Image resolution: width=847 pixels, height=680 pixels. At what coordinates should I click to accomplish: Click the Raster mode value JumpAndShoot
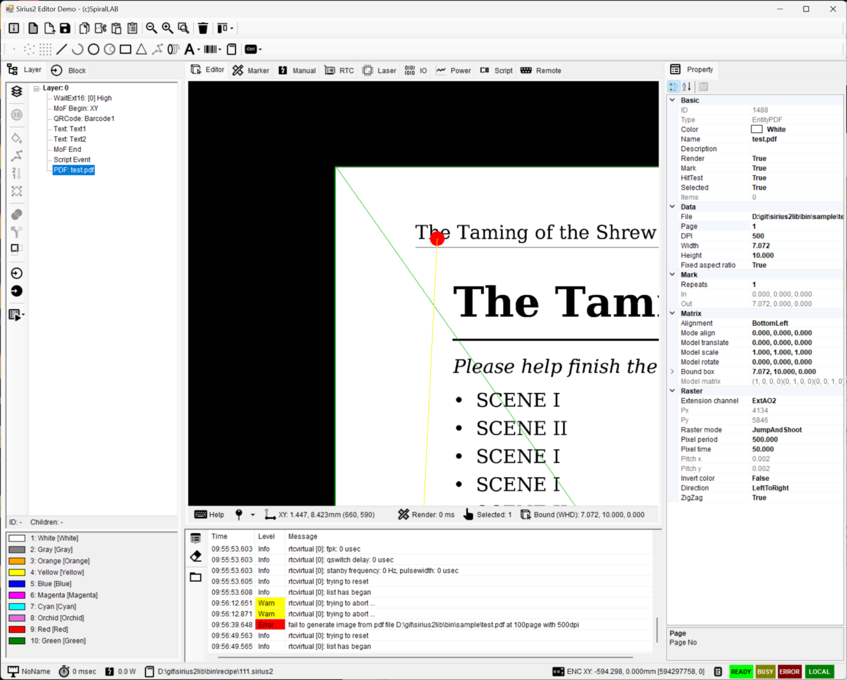click(x=797, y=430)
